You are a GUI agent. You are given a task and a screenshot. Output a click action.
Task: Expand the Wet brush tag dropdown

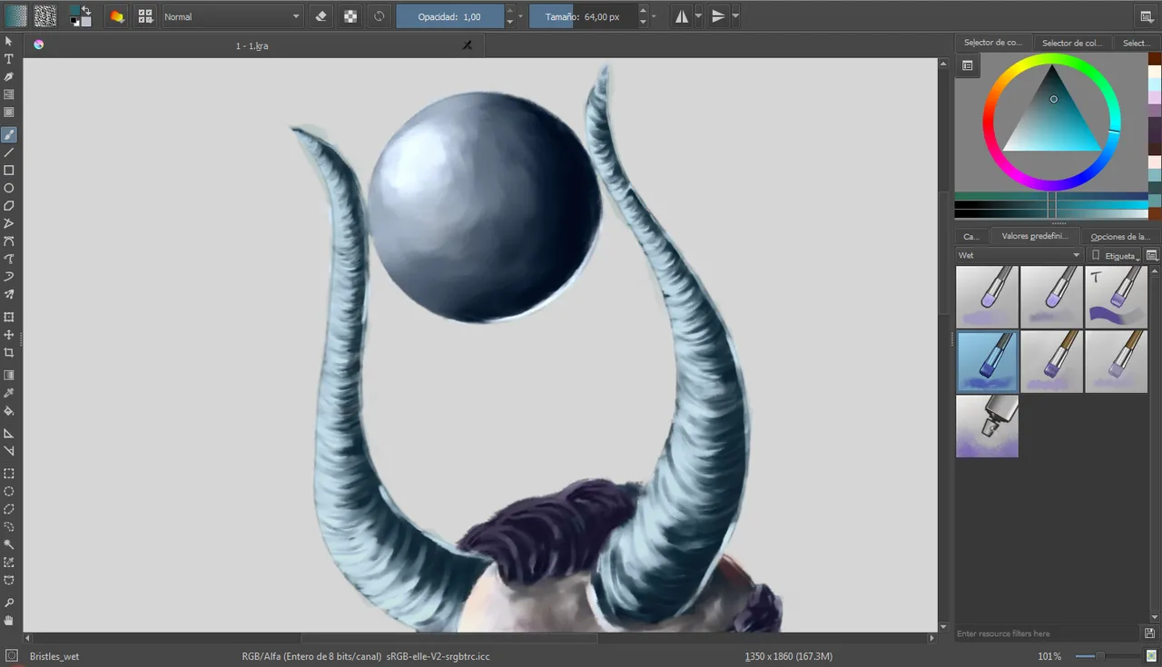pyautogui.click(x=1019, y=256)
